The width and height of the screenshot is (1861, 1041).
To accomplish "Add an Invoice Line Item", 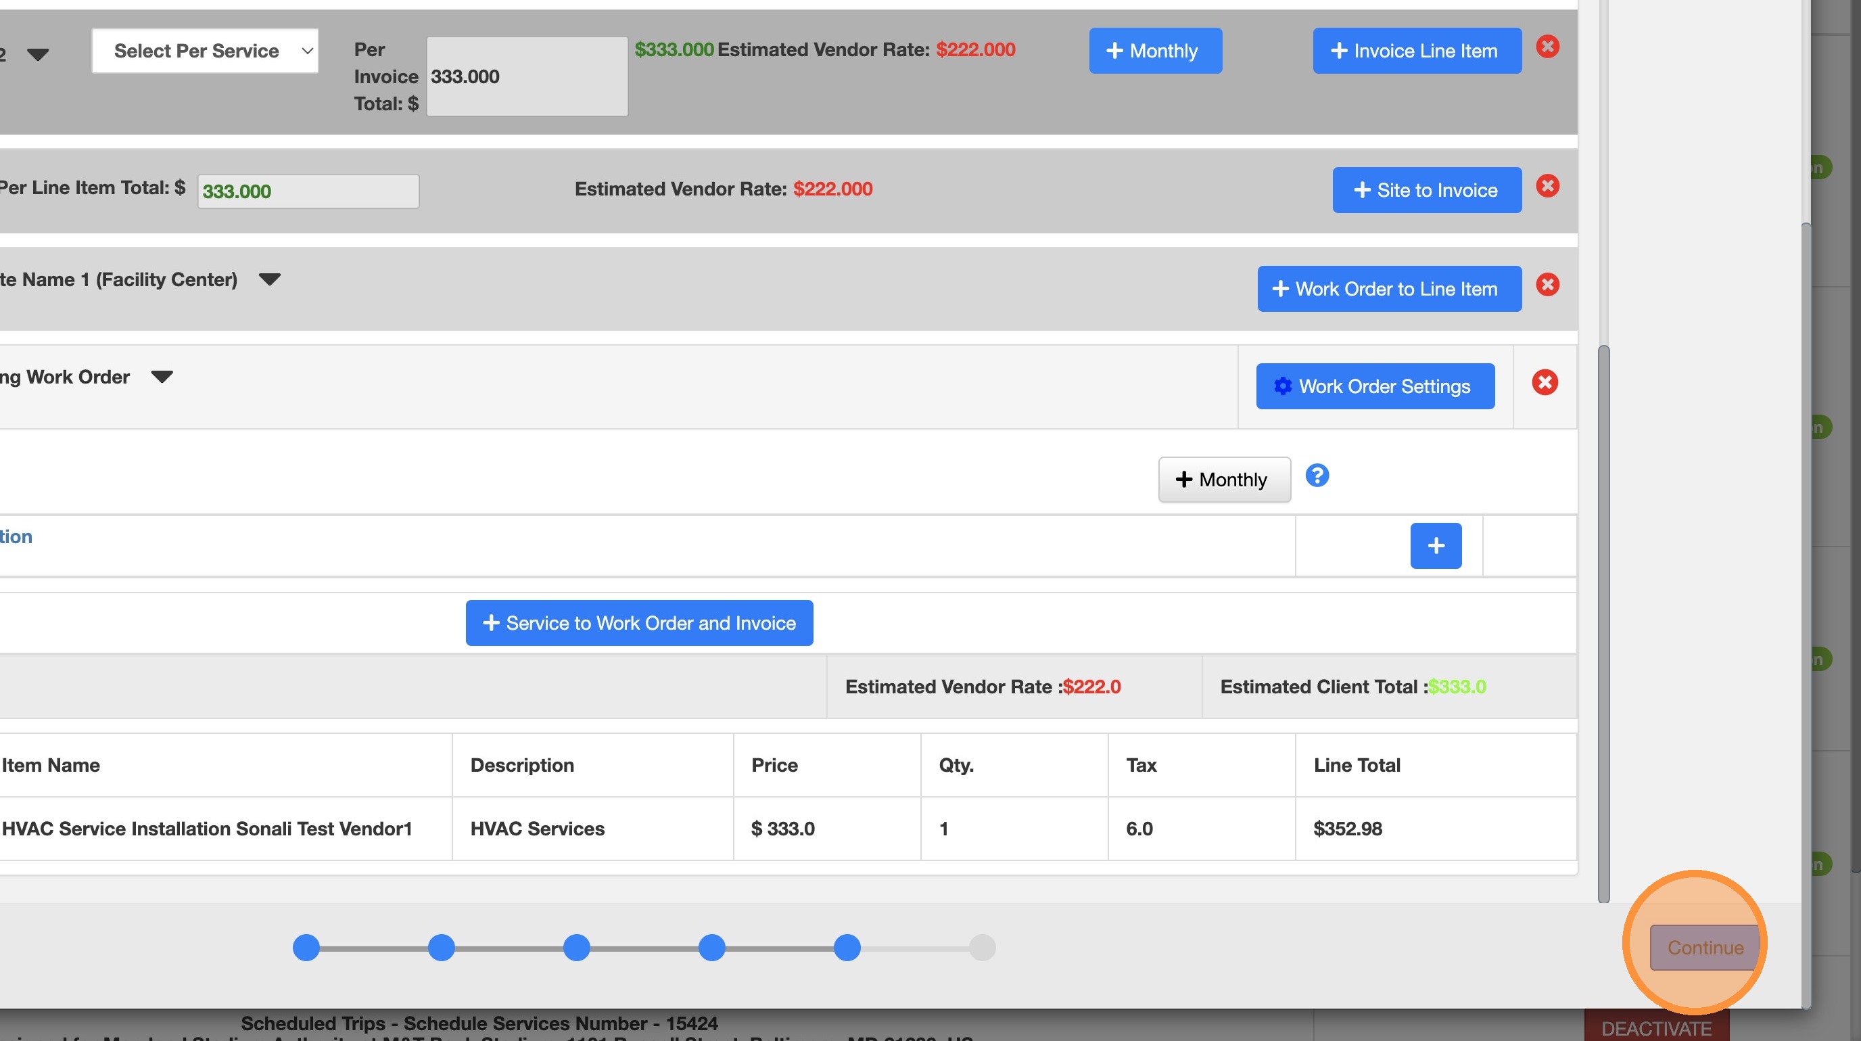I will point(1416,51).
